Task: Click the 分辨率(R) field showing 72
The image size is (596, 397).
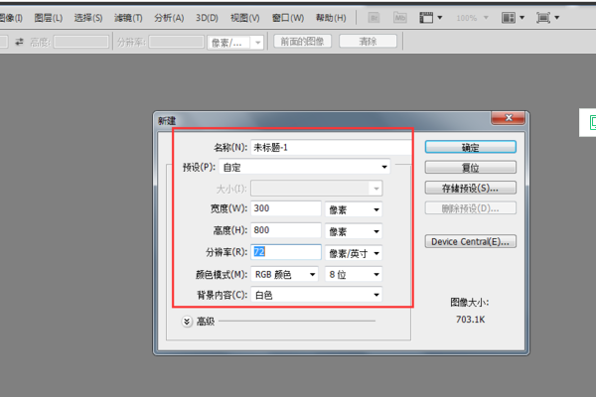Action: click(286, 252)
